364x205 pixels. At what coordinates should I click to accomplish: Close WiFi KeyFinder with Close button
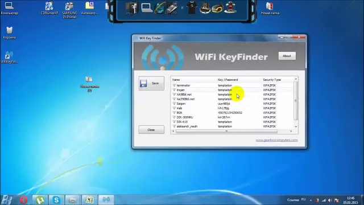(151, 130)
